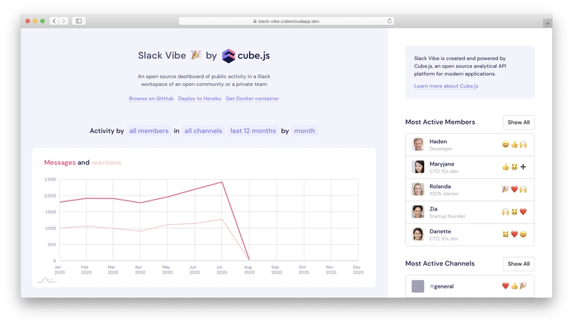Open a new browser tab with the plus button

pyautogui.click(x=547, y=24)
